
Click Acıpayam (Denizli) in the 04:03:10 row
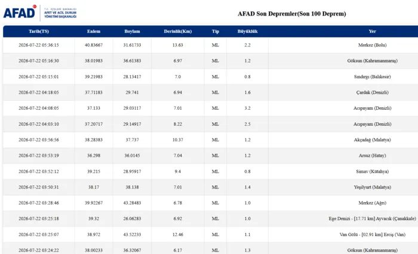pyautogui.click(x=372, y=124)
